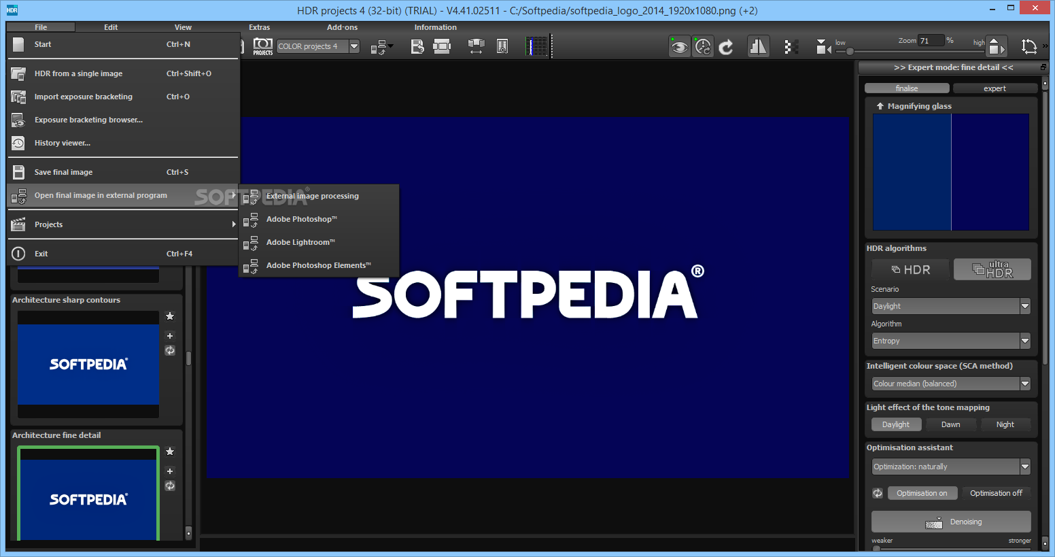1055x557 pixels.
Task: Click the high quality icon right of slider
Action: (997, 46)
